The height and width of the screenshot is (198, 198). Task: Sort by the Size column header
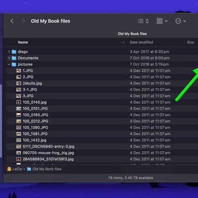(x=191, y=42)
